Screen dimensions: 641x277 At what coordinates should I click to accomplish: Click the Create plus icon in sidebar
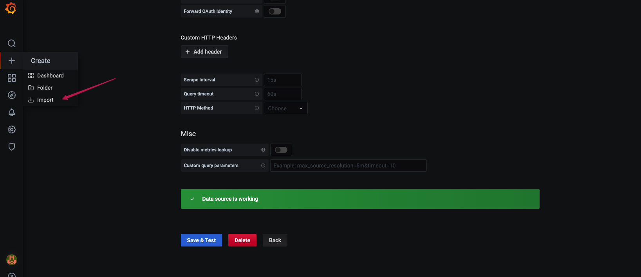coord(12,61)
